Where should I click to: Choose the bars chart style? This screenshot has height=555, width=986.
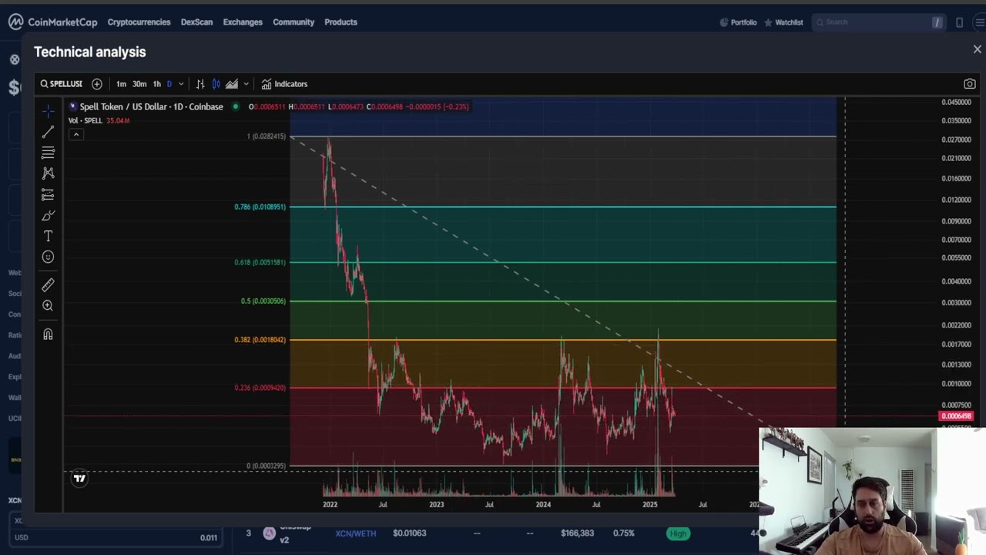[200, 84]
